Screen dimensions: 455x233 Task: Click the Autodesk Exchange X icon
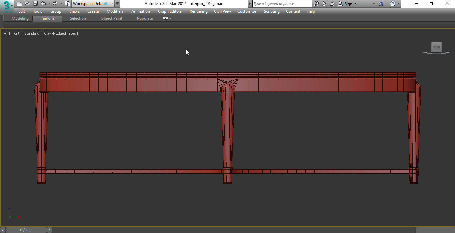[x=381, y=4]
